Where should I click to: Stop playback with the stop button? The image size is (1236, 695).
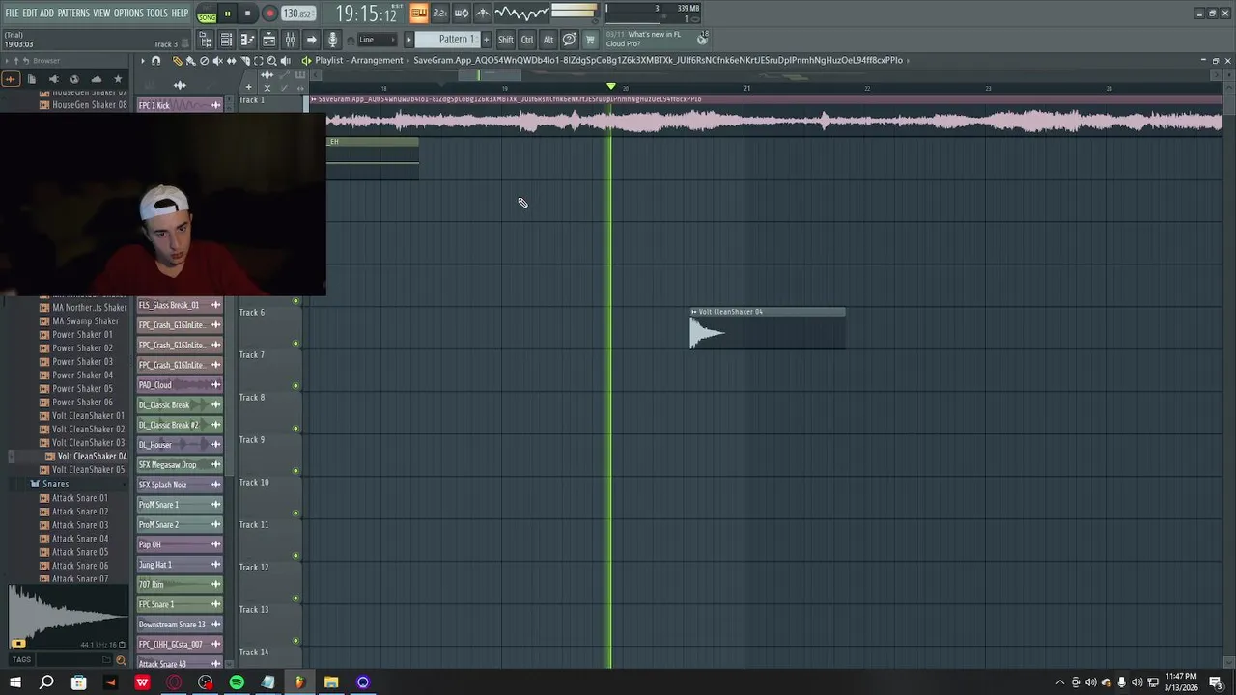247,14
